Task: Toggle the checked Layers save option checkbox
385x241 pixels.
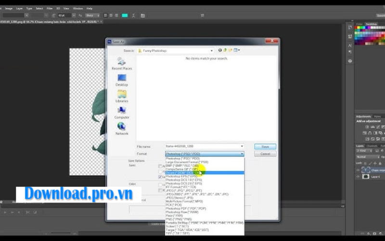Action: pyautogui.click(x=160, y=177)
